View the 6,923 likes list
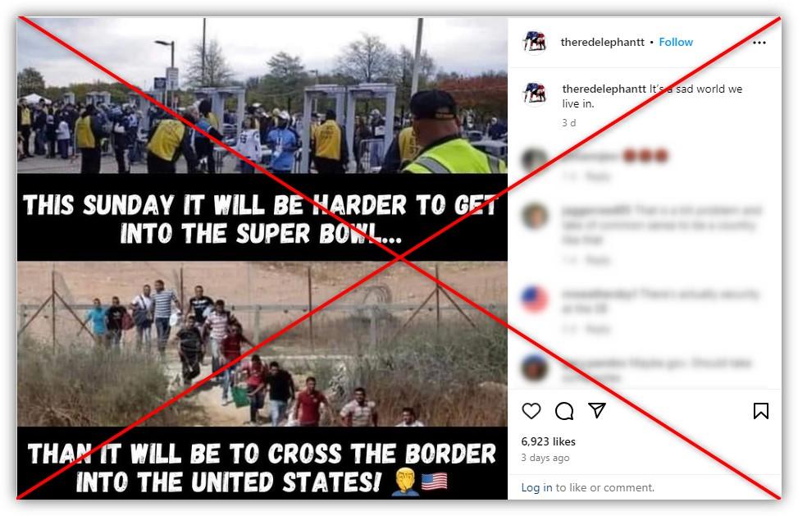Viewport: 798px width, 516px height. [548, 441]
